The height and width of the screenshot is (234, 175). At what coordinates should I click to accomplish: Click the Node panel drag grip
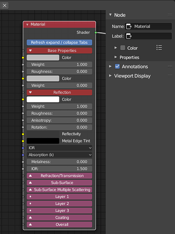pyautogui.click(x=170, y=15)
